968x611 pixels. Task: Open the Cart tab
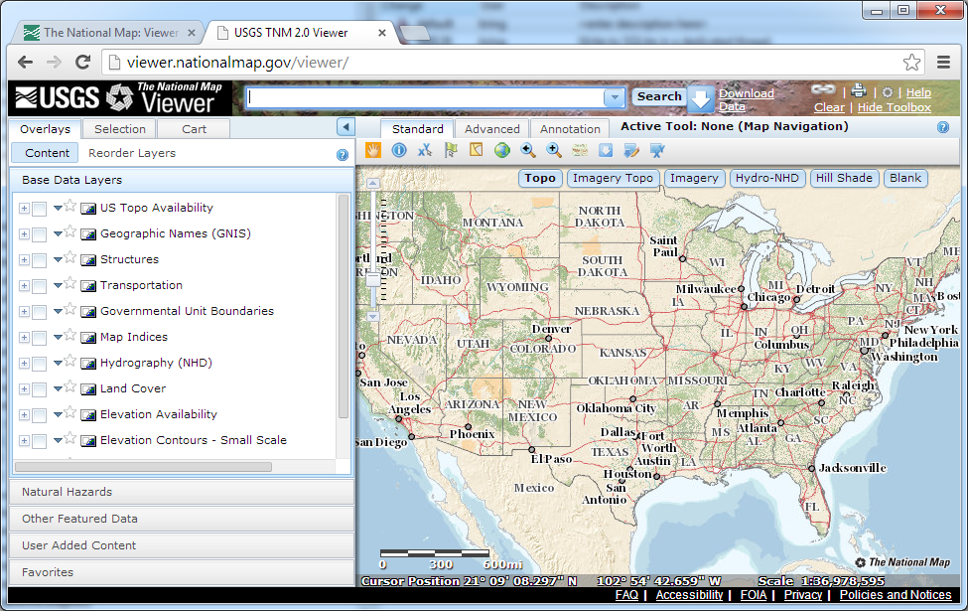click(x=194, y=129)
